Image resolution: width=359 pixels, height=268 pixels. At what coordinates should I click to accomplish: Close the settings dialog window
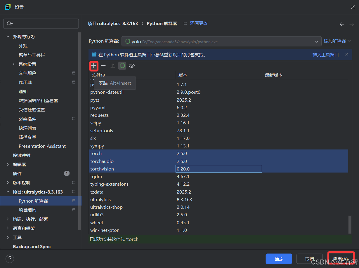353,7
